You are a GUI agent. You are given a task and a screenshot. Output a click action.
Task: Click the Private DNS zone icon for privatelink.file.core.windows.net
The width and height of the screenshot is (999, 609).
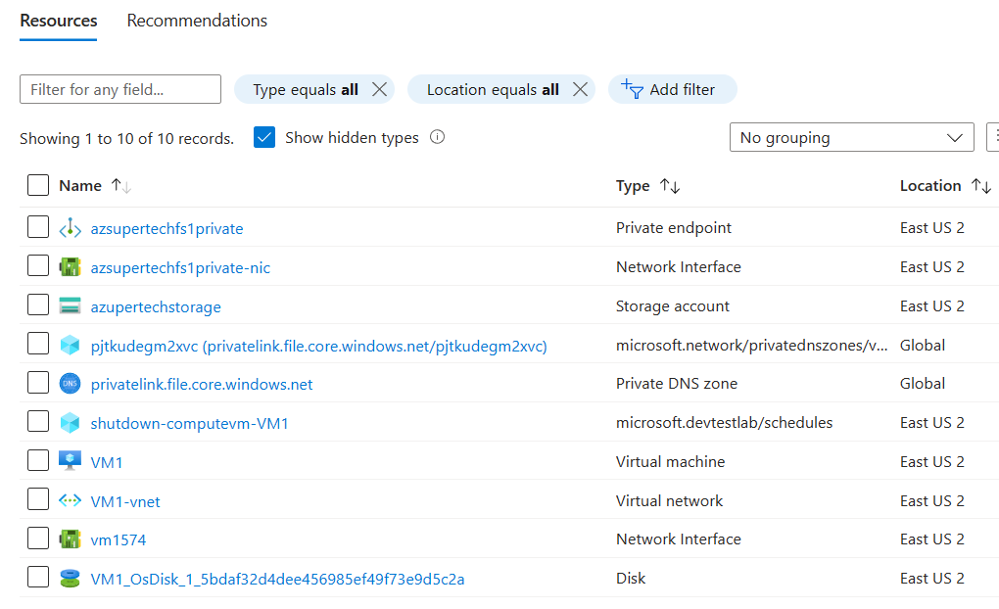coord(70,384)
